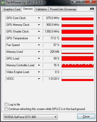Click the camera screenshot icon
The image size is (97, 122).
(92, 9)
